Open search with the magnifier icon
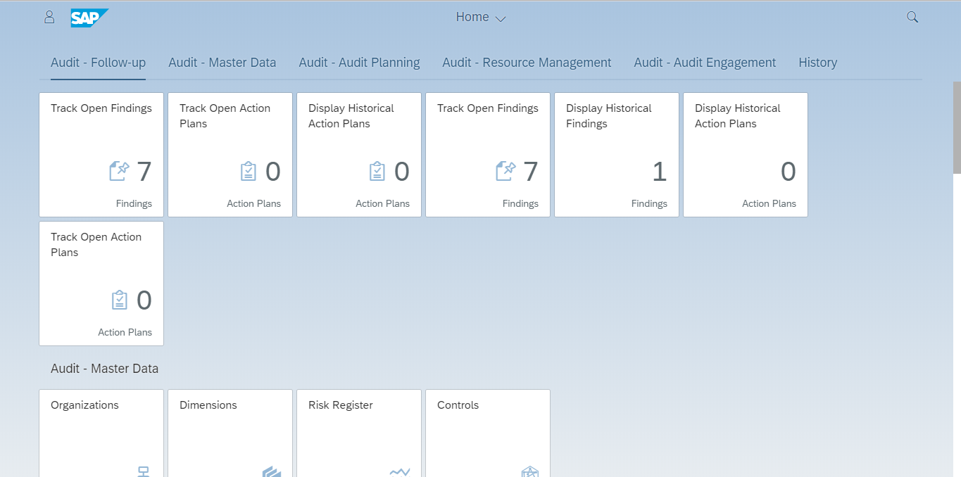The width and height of the screenshot is (961, 477). [912, 16]
